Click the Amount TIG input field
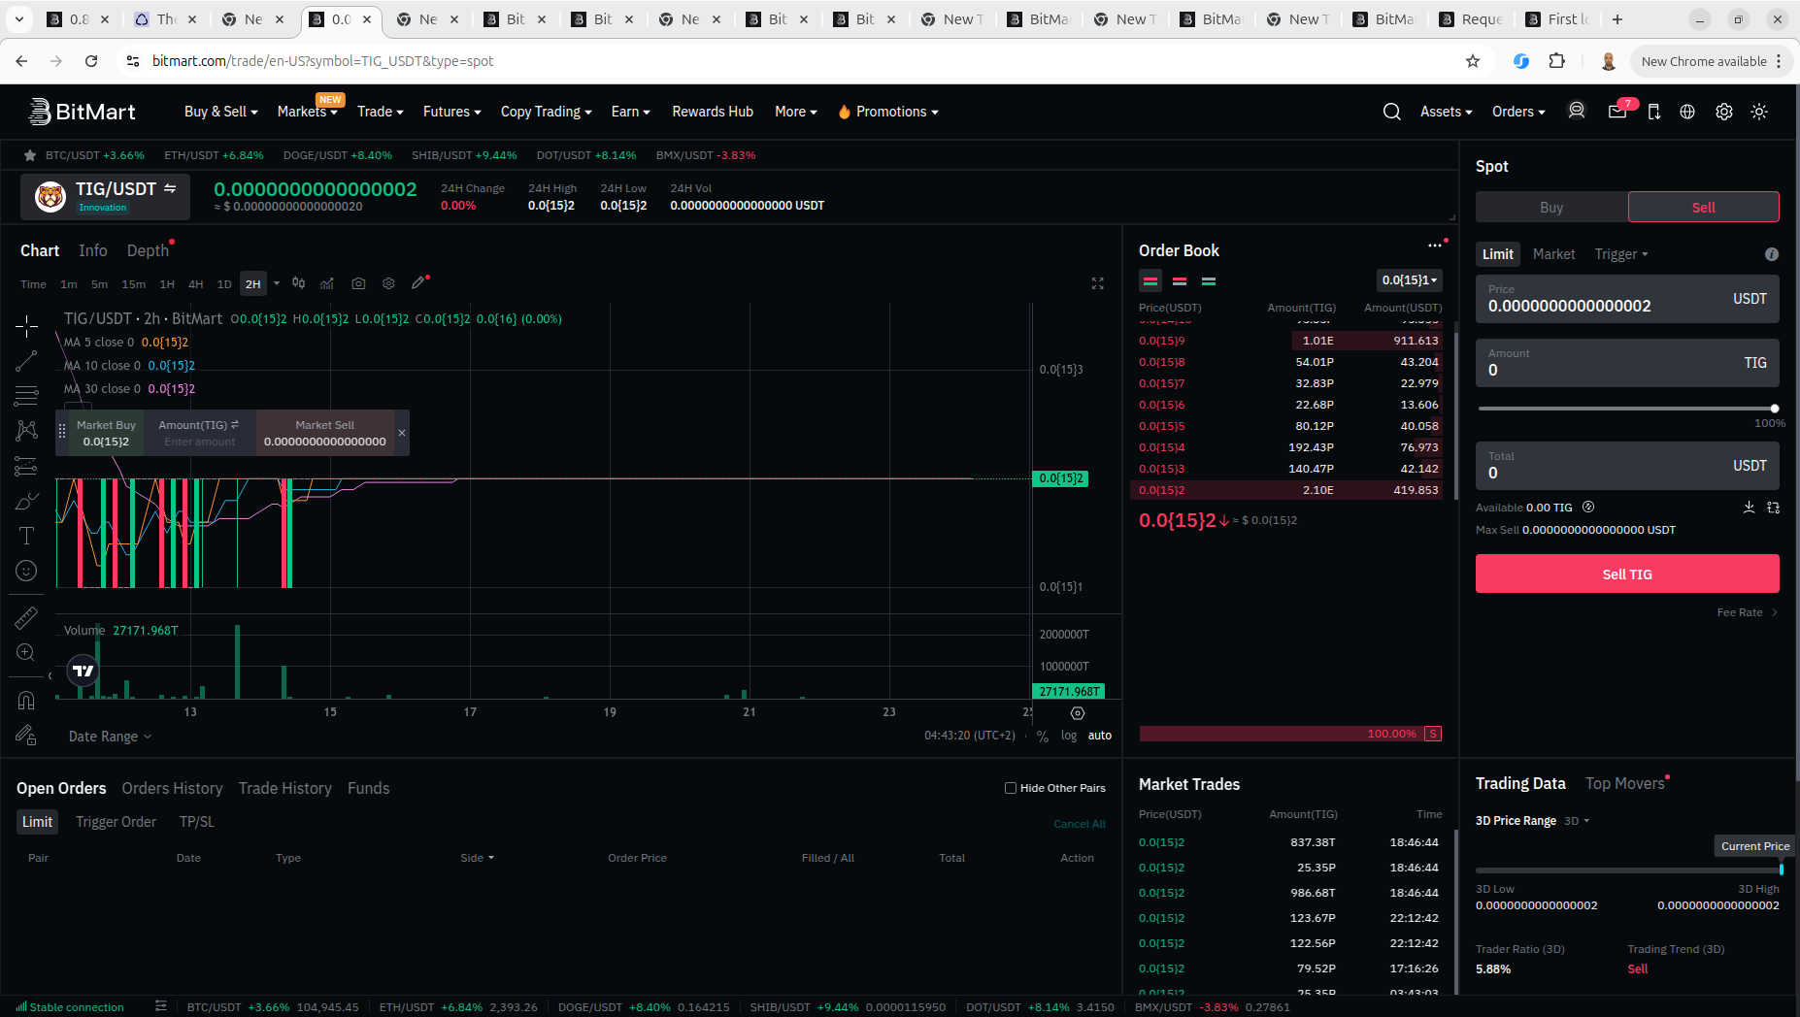 (1627, 363)
